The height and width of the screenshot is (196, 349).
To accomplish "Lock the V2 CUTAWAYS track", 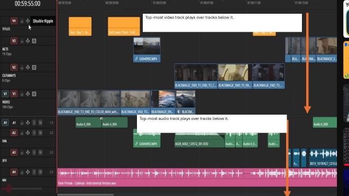I will [22, 68].
